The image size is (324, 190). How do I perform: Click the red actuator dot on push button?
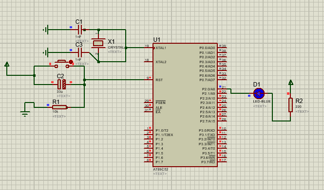pyautogui.click(x=71, y=62)
